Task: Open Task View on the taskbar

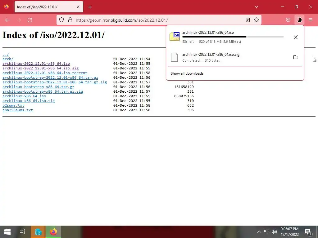Action: pyautogui.click(x=22, y=232)
